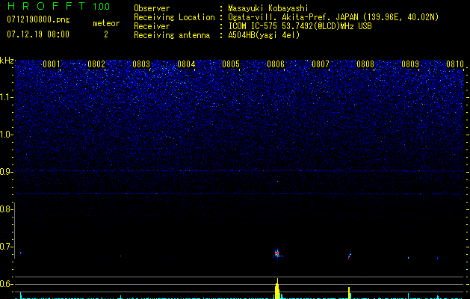Click the 0808 time marker

(365, 64)
